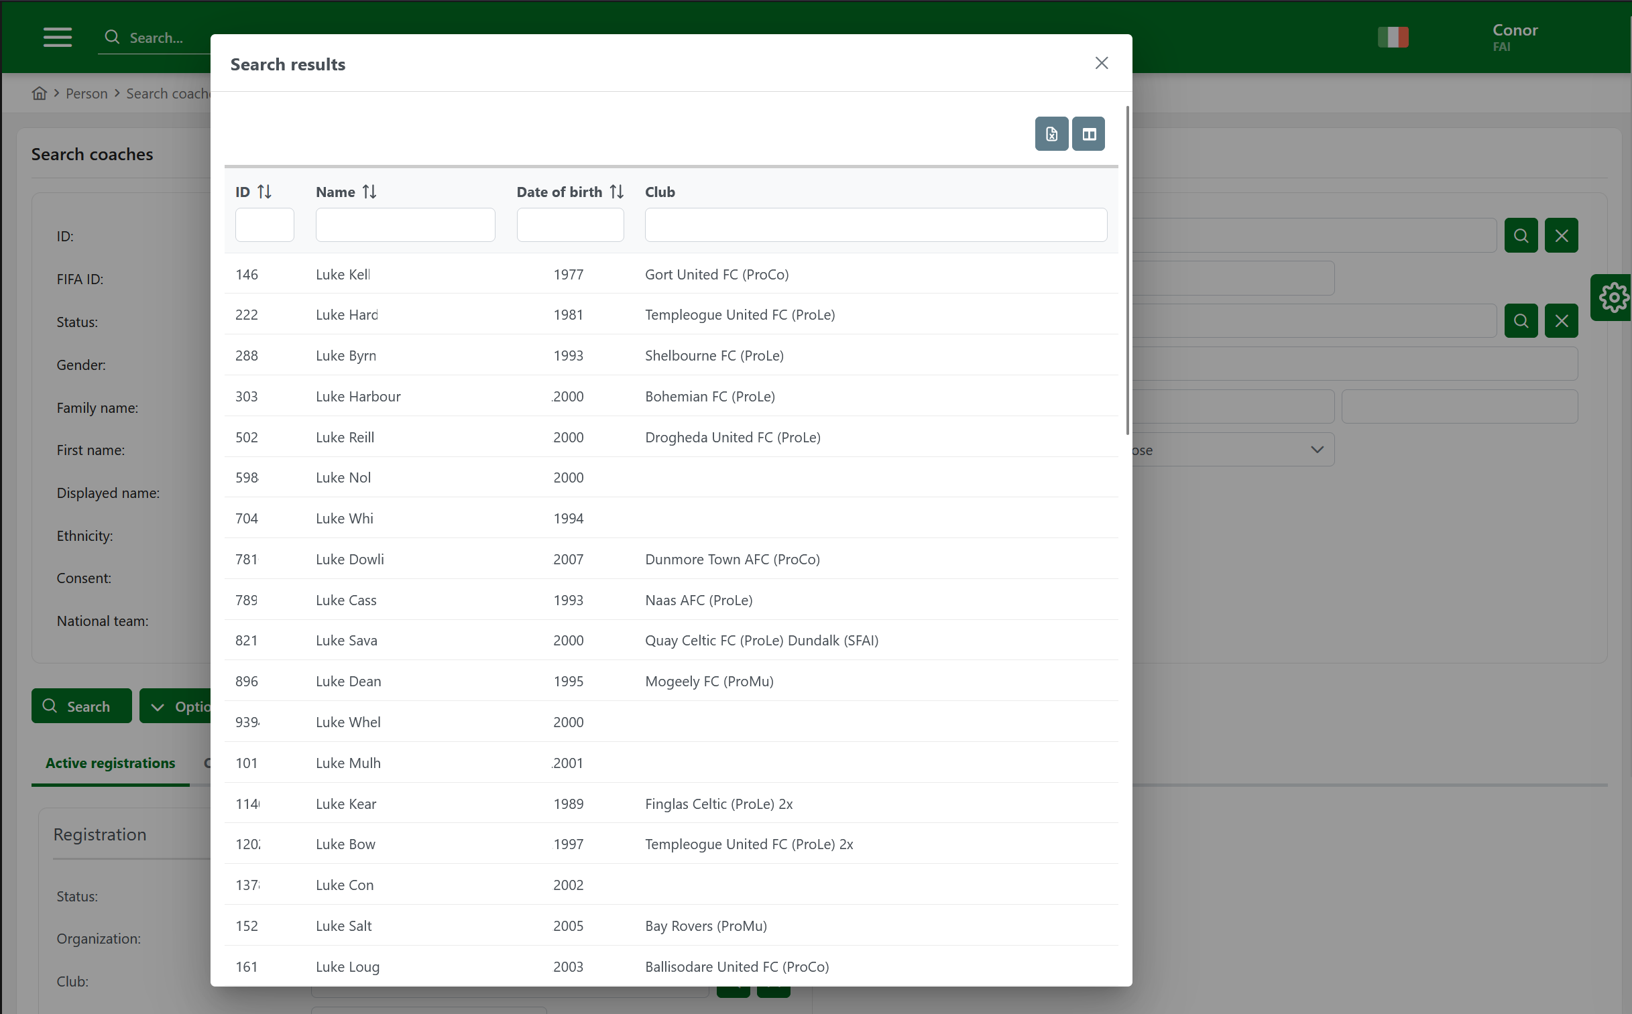1632x1014 pixels.
Task: Clear the ID field with X button
Action: (x=1561, y=235)
